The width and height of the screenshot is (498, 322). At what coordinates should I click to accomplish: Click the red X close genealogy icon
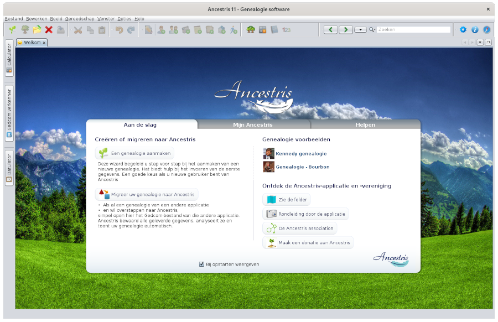click(x=49, y=29)
